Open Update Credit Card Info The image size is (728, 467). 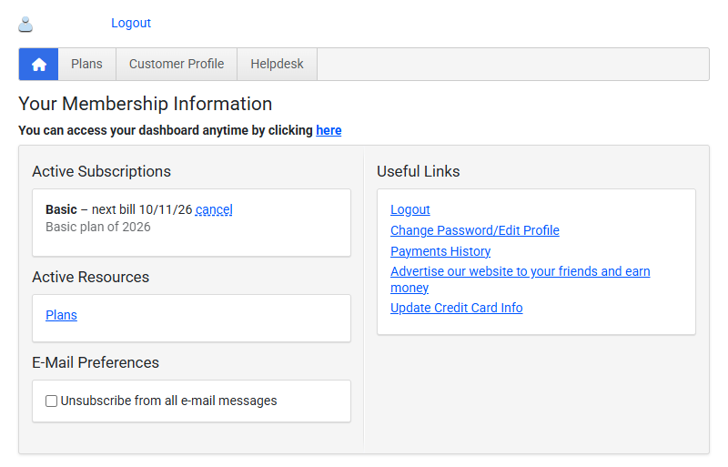(x=457, y=308)
